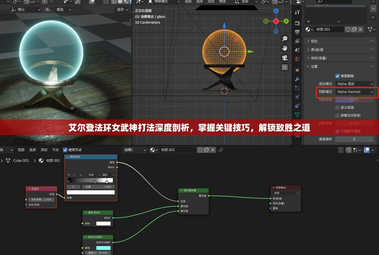Click the zoom magnifier icon in viewport
379x255 pixels.
(285, 38)
